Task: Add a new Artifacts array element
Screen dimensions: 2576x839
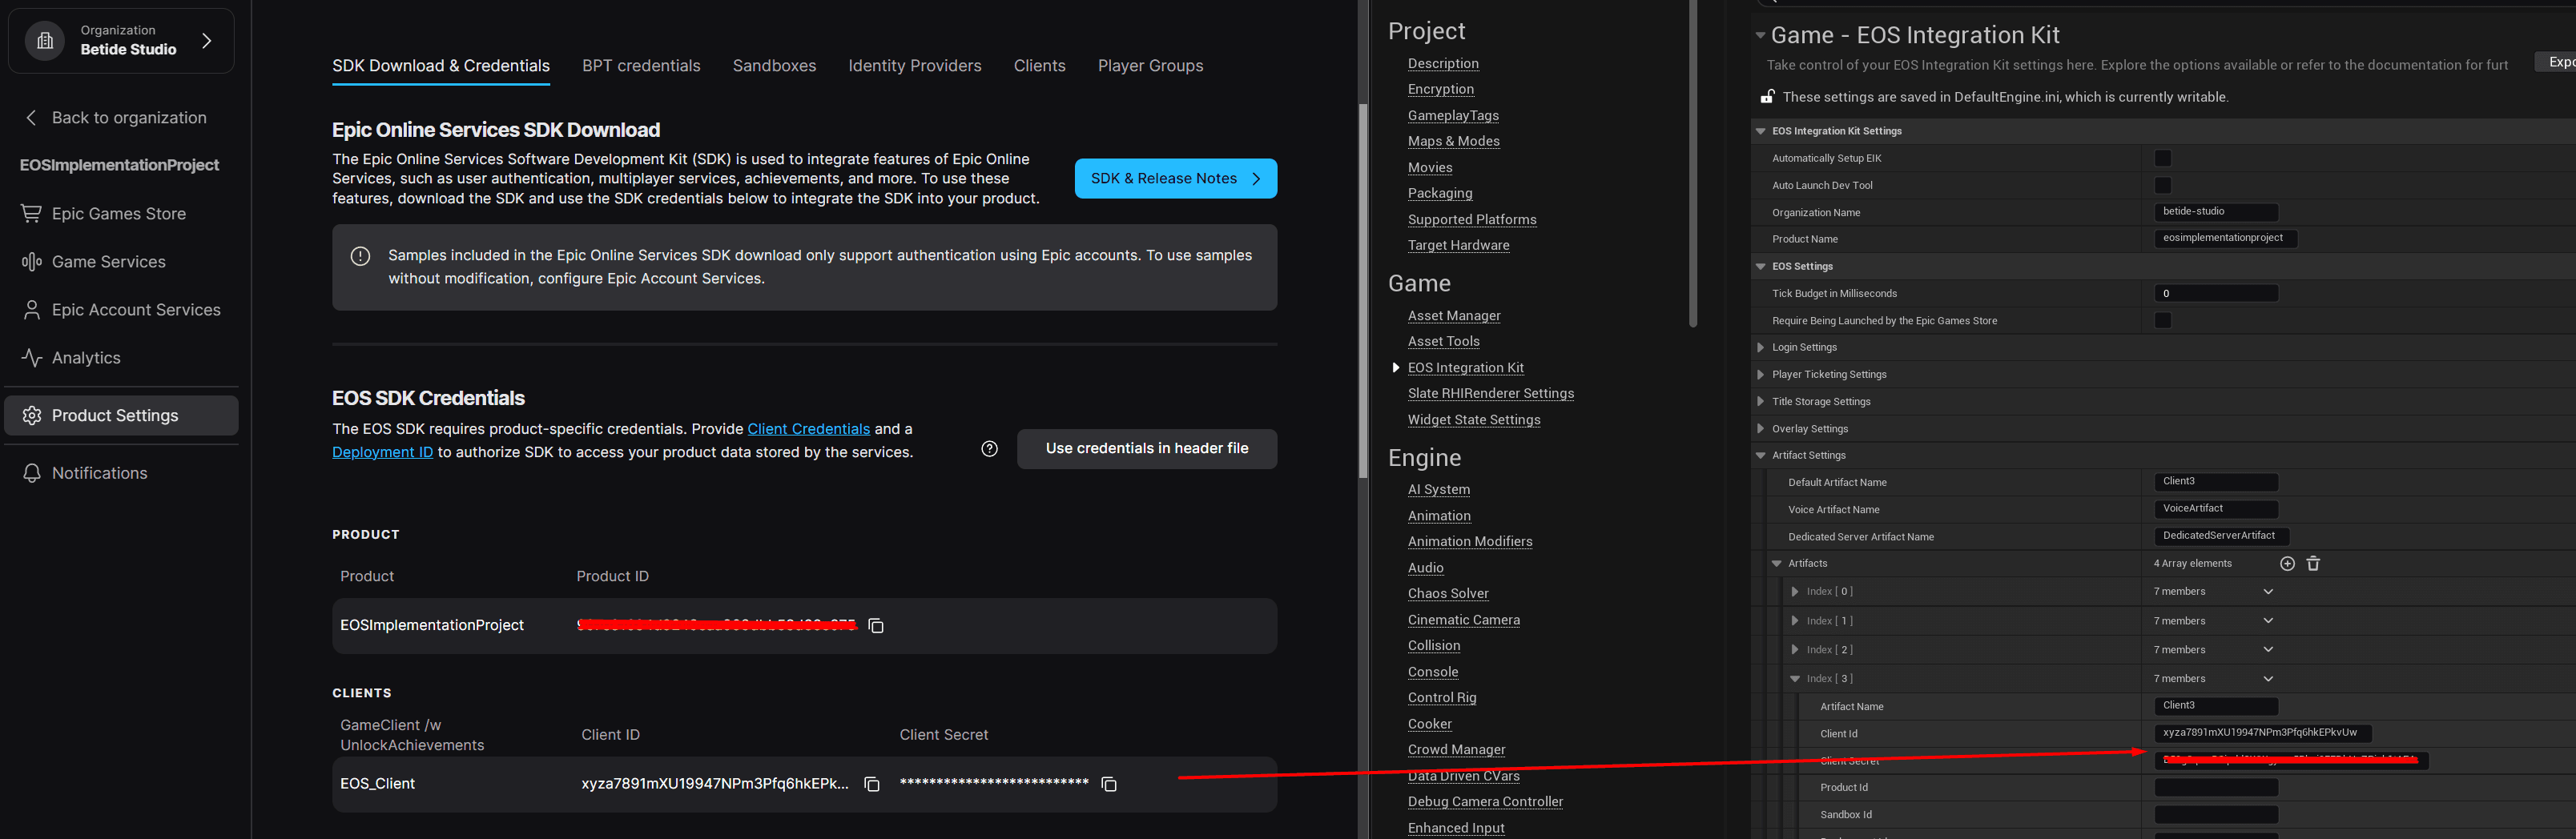Action: (2287, 564)
